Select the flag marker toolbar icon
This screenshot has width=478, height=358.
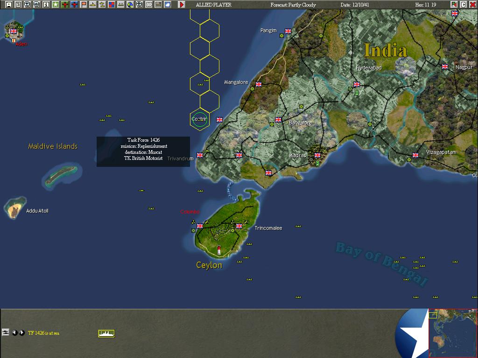pyautogui.click(x=83, y=4)
